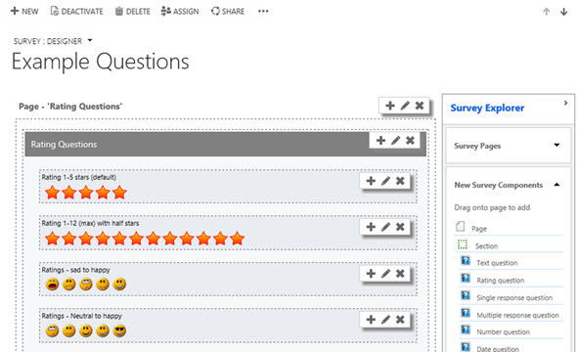This screenshot has width=577, height=352.
Task: Edit the Neutral to happy ratings question
Action: (x=385, y=320)
